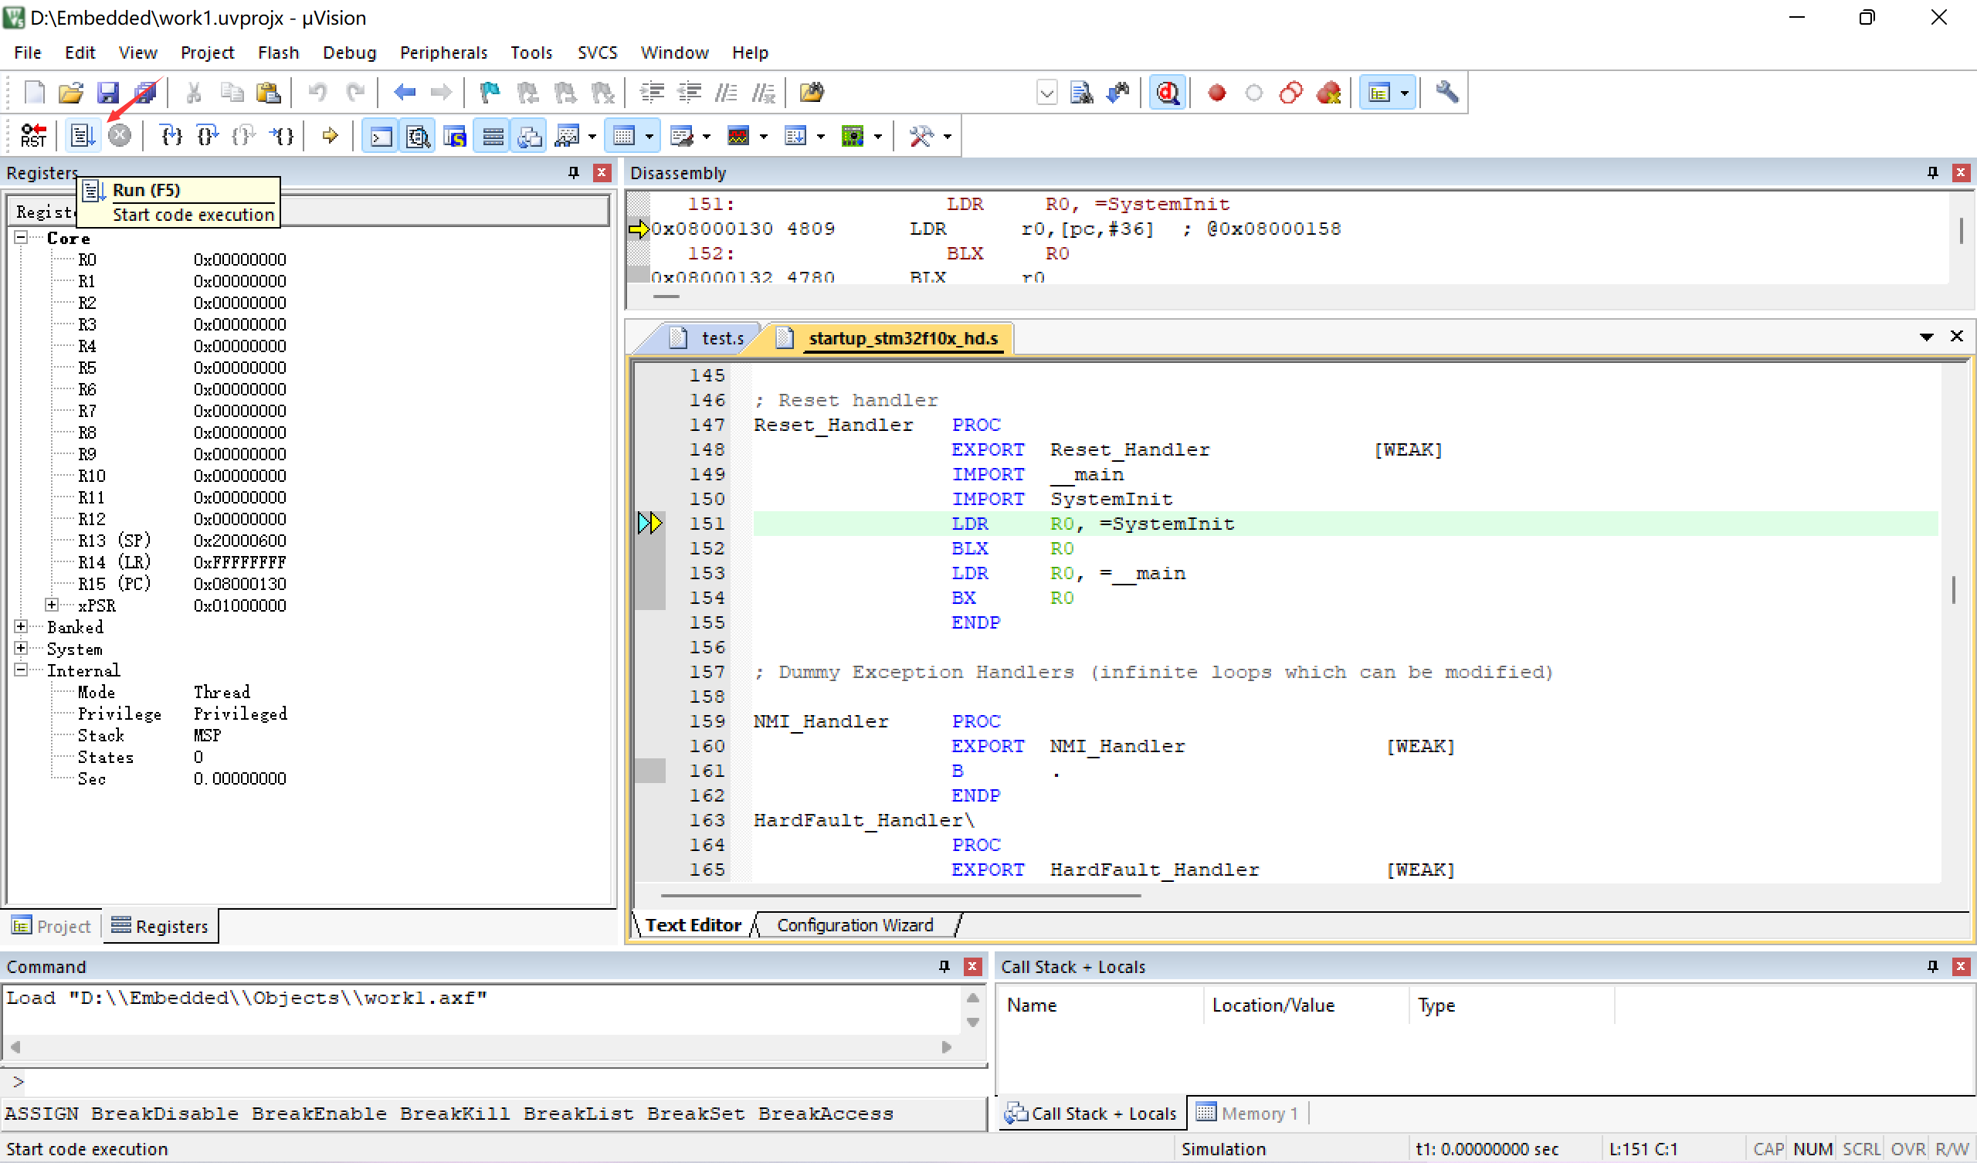Click the BreakKill command hint

coord(454,1113)
